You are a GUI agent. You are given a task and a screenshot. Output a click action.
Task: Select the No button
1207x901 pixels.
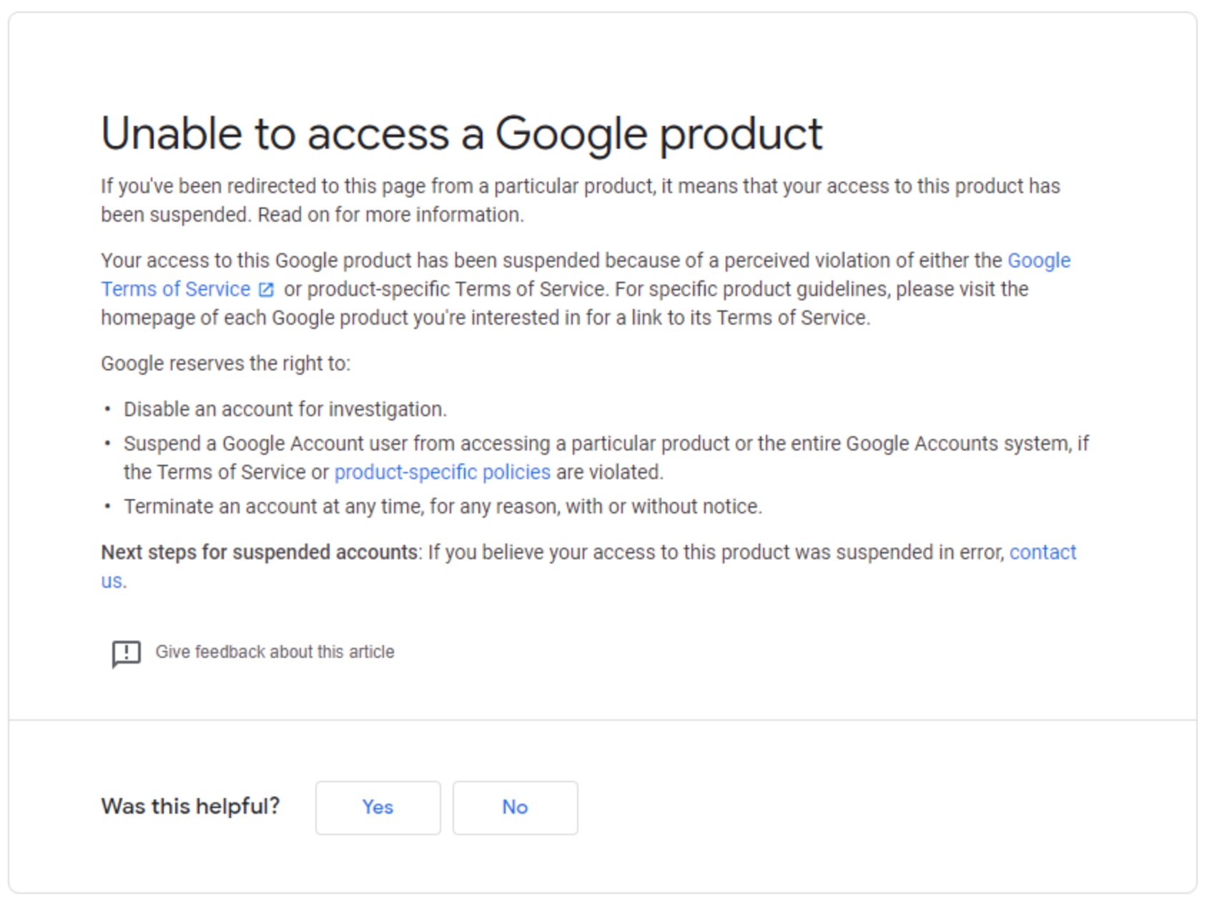[515, 807]
